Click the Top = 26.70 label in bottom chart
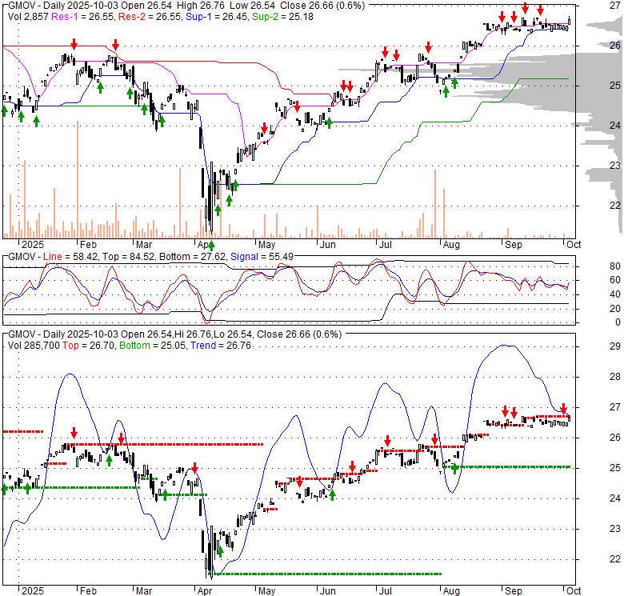 [x=88, y=346]
